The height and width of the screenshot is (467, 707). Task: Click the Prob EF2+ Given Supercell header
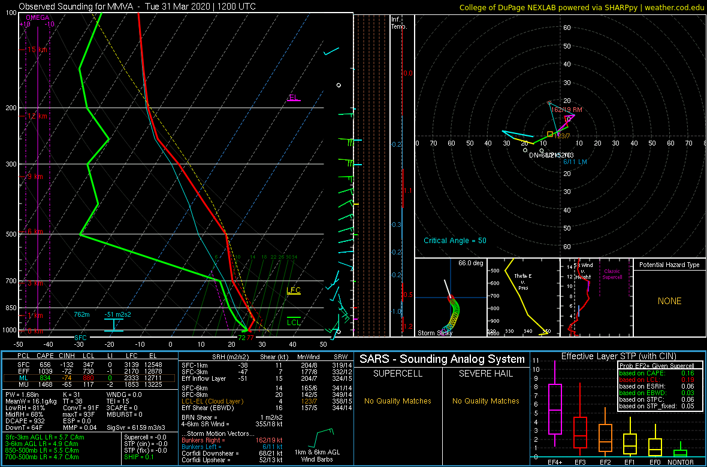pos(656,366)
